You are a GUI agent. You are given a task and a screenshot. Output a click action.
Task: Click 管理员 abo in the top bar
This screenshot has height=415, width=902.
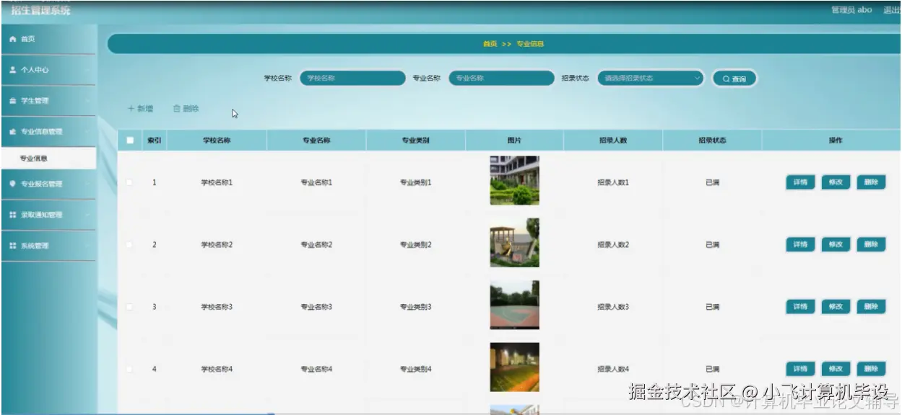click(851, 10)
